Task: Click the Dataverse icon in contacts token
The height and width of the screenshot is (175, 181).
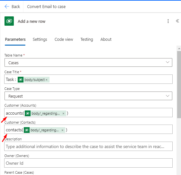Action: pos(27,130)
